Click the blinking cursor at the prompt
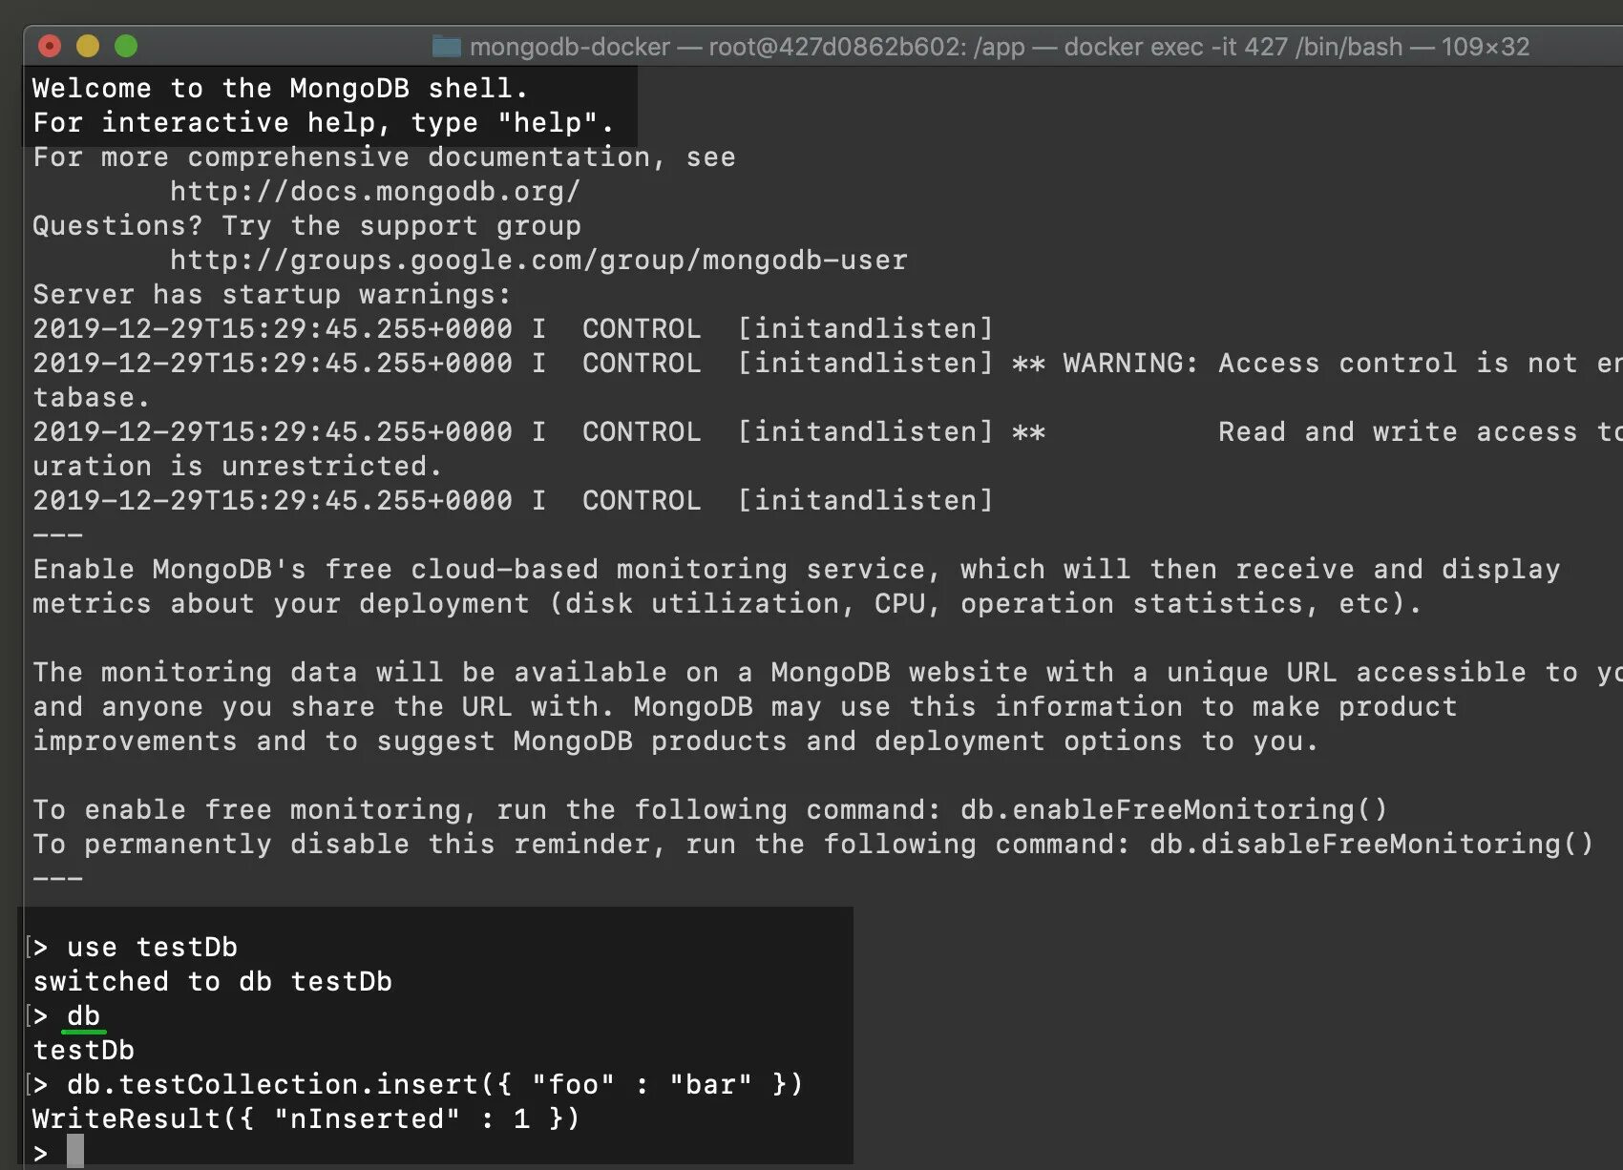 tap(74, 1151)
